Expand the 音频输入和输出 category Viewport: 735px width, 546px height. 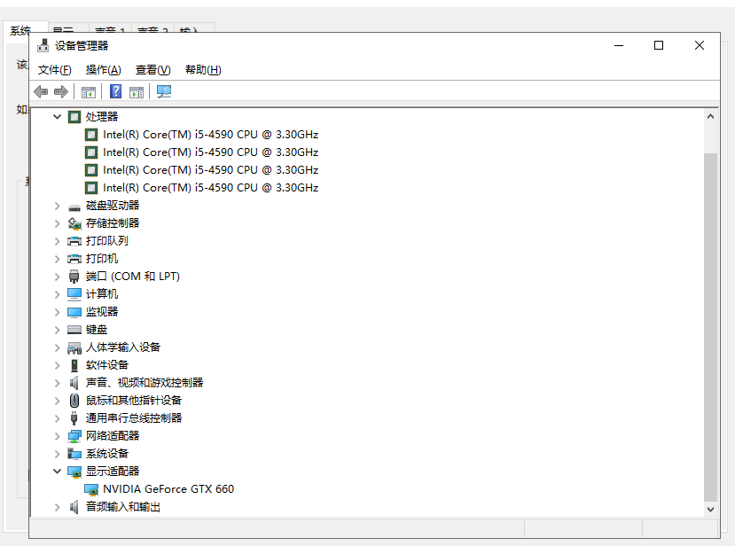tap(58, 507)
